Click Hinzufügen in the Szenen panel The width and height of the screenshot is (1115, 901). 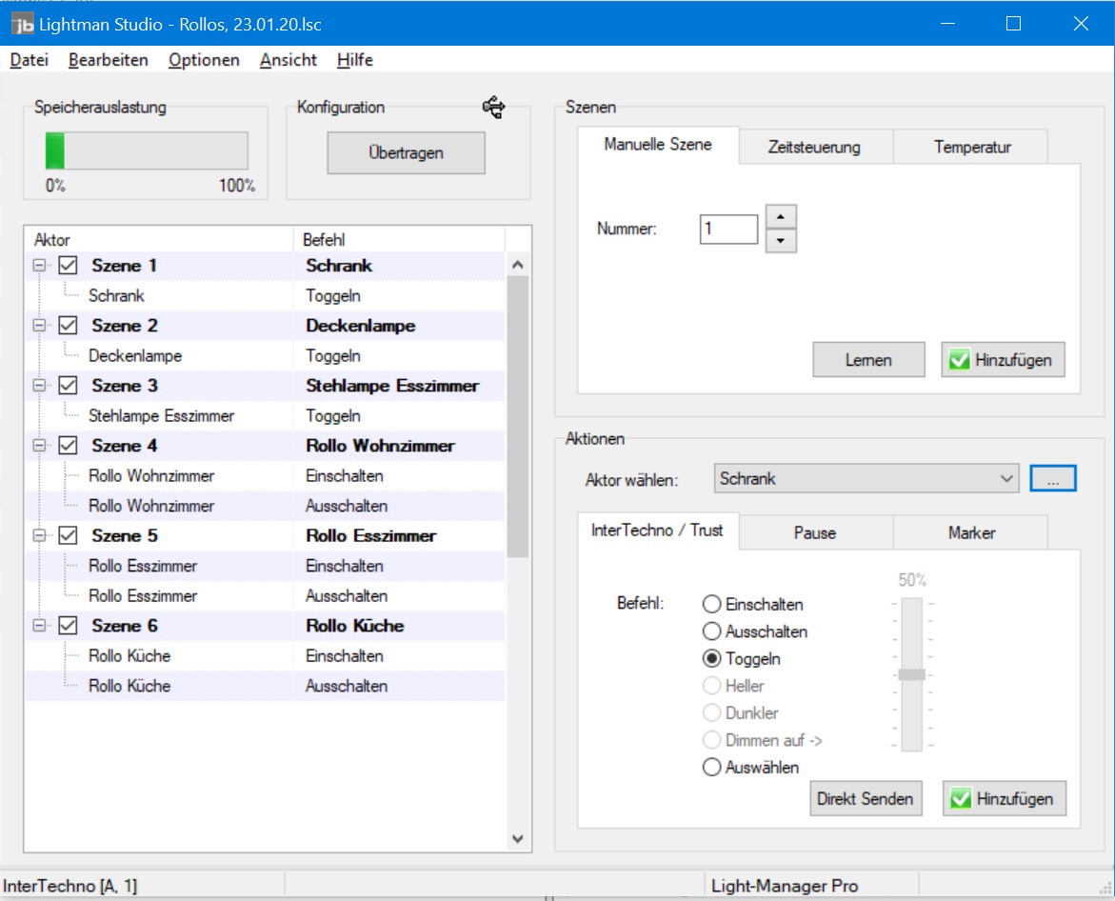click(x=1003, y=360)
